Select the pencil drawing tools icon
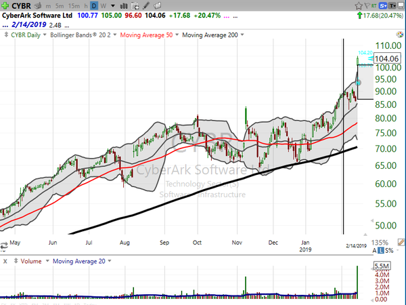This screenshot has width=406, height=305. (x=146, y=5)
